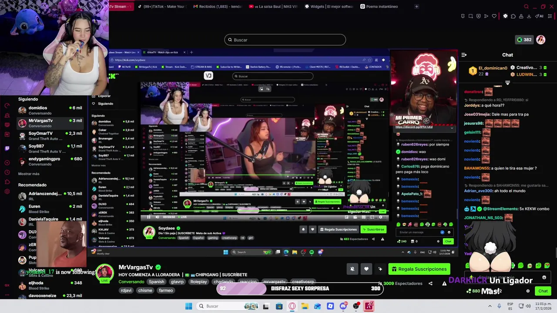Open the Twitch icon in Opera sidebar
The width and height of the screenshot is (557, 313).
click(7, 148)
